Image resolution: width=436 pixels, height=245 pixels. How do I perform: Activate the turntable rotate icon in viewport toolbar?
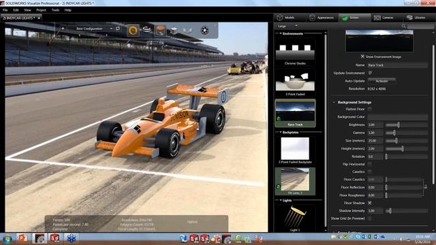point(146,29)
